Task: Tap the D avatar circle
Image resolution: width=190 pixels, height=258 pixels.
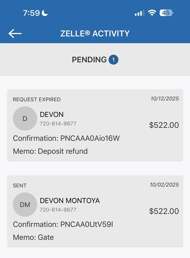Action: point(25,119)
